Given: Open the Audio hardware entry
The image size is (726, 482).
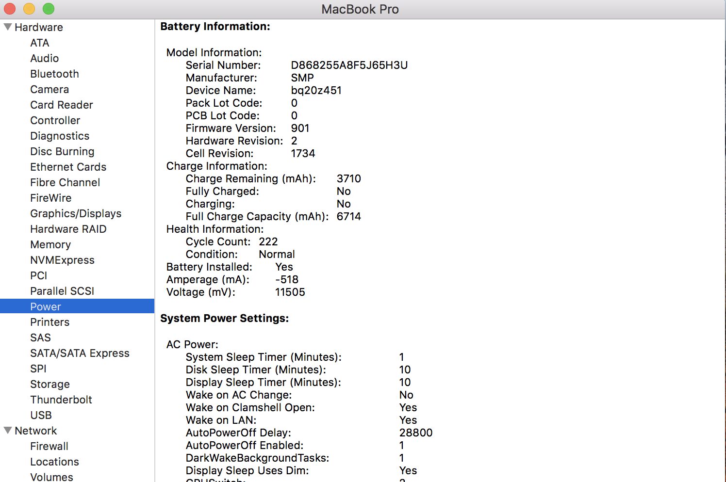Looking at the screenshot, I should point(44,58).
